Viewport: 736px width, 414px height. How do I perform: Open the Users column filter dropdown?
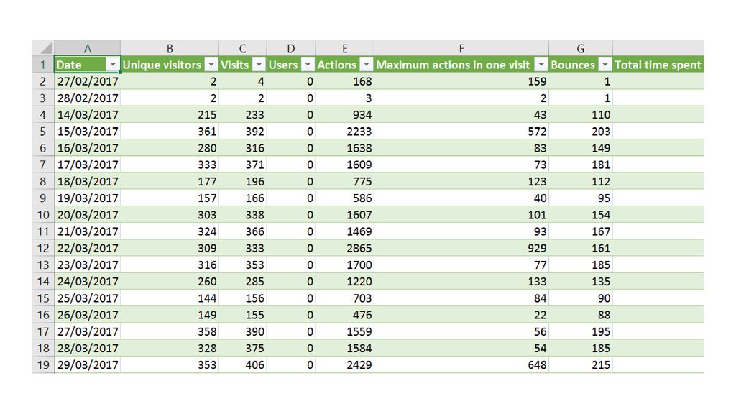pyautogui.click(x=308, y=64)
